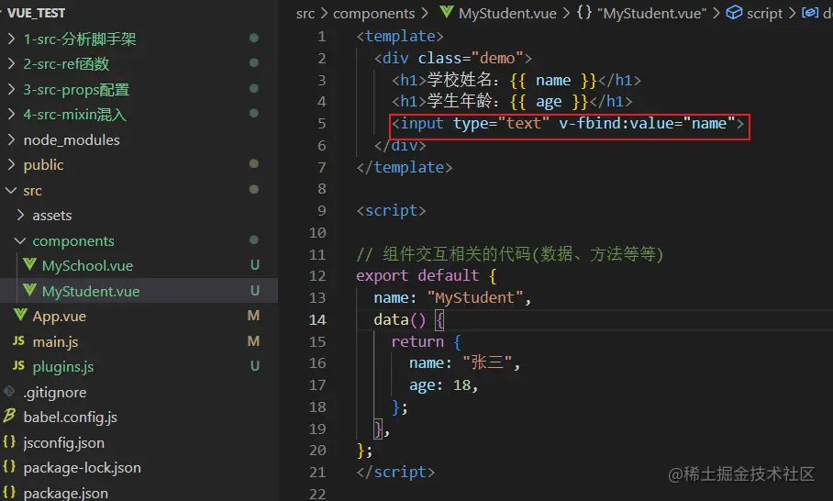Click the JS icon of plugins.js
Viewport: 833px width, 501px height.
(18, 366)
